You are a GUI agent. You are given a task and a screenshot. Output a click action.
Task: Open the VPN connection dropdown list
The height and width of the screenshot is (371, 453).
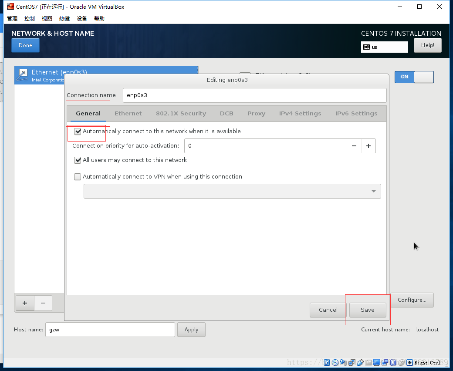click(232, 191)
